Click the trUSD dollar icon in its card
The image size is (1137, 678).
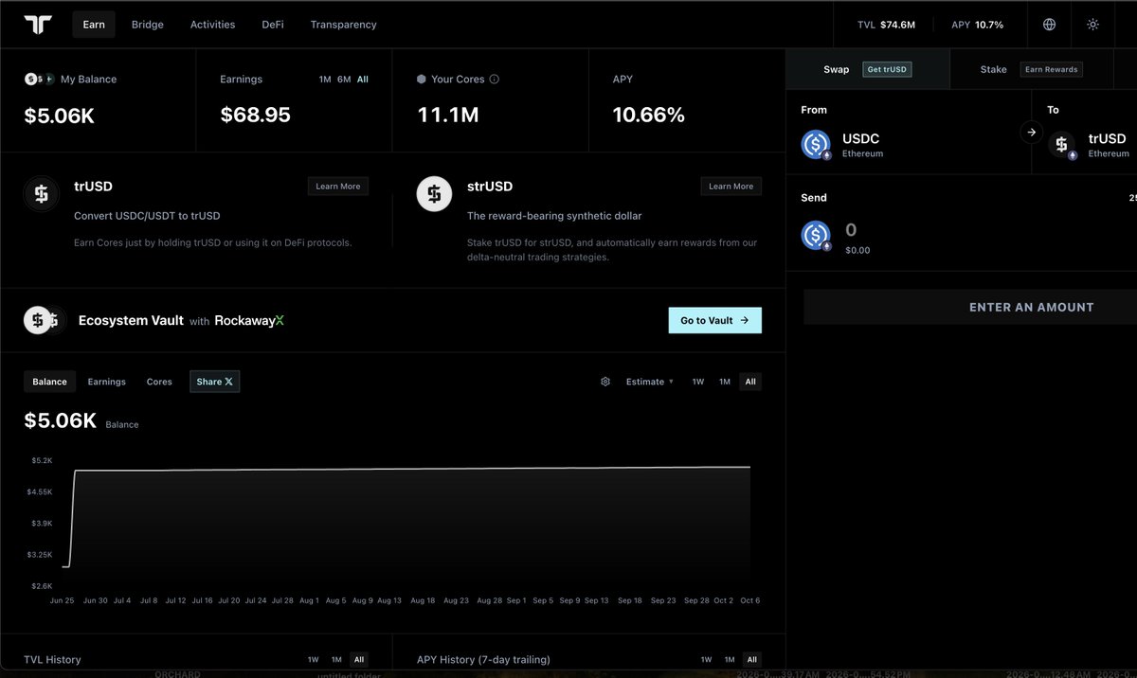coord(41,193)
